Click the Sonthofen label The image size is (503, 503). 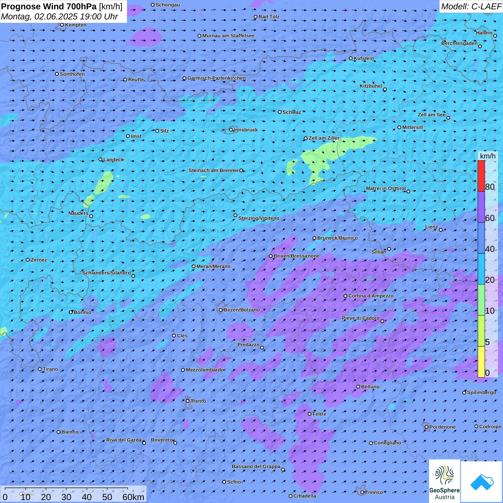(x=72, y=74)
